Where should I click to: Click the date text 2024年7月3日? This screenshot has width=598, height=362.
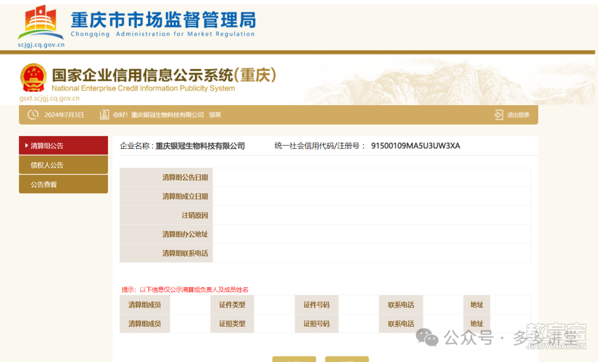64,115
